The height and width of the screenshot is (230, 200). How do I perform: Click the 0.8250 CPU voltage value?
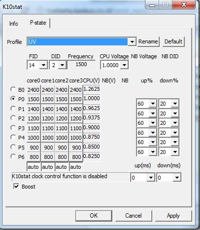click(92, 156)
